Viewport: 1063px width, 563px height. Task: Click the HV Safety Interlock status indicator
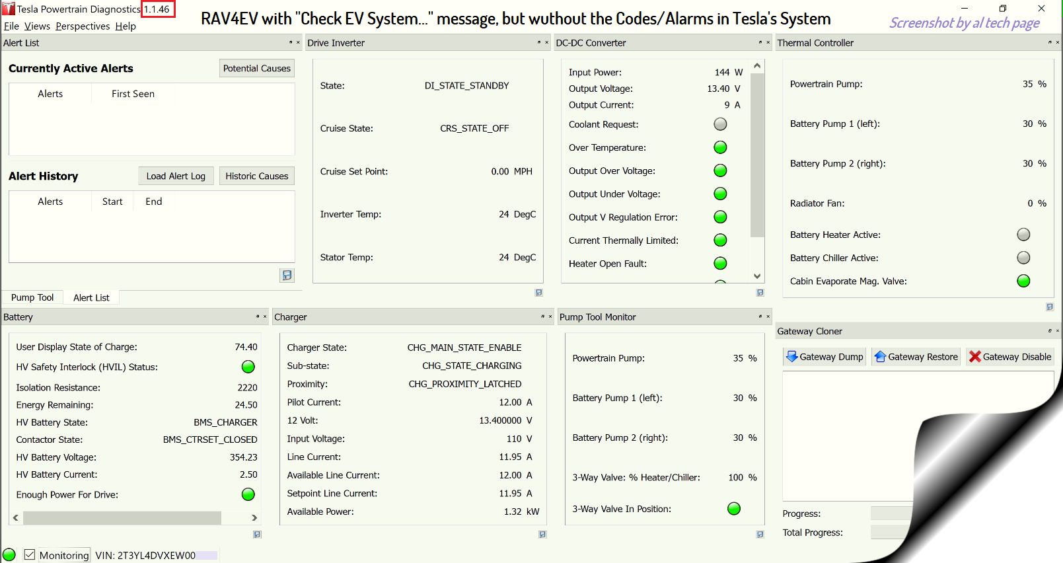248,367
